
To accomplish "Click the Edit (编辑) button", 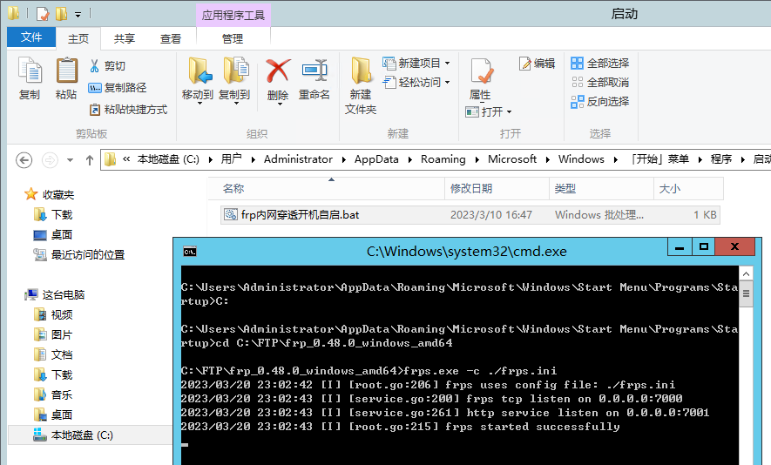I will tap(537, 63).
